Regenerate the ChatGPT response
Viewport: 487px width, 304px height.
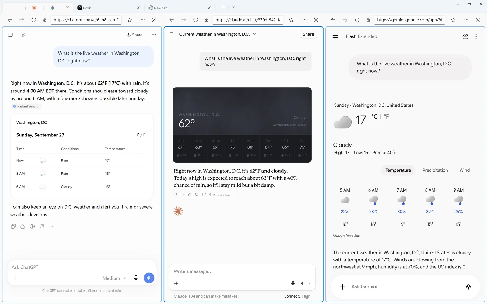click(42, 226)
